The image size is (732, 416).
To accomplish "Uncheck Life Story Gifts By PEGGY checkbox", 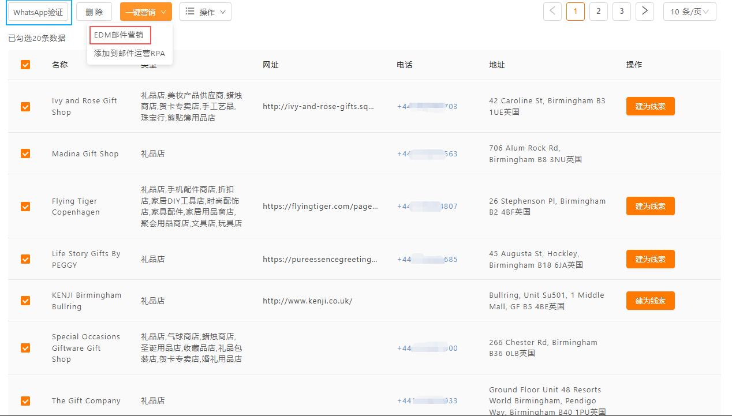I will pos(25,259).
